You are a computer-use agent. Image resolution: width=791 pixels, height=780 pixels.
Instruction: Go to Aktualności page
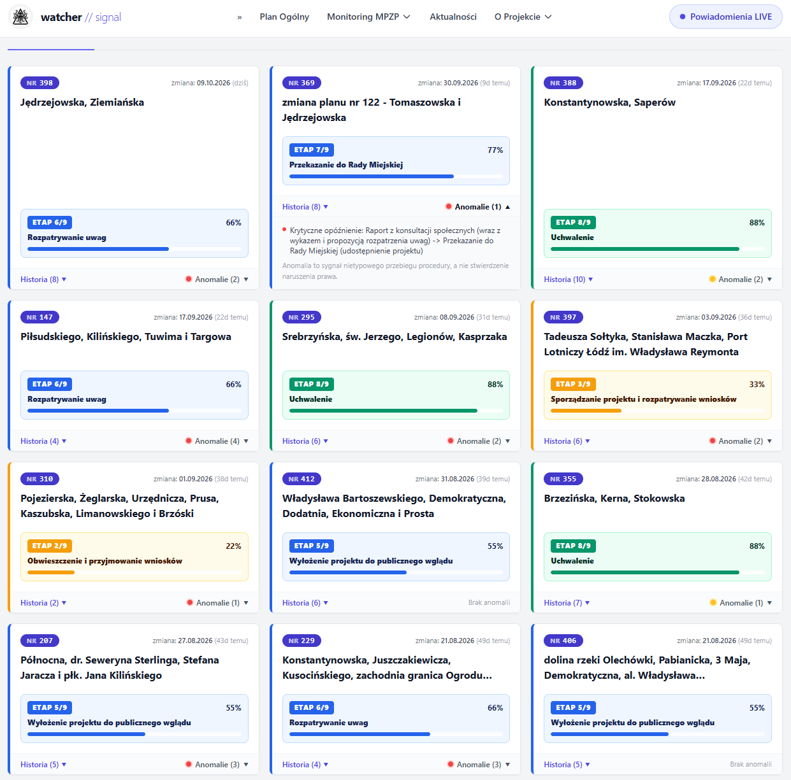click(453, 17)
